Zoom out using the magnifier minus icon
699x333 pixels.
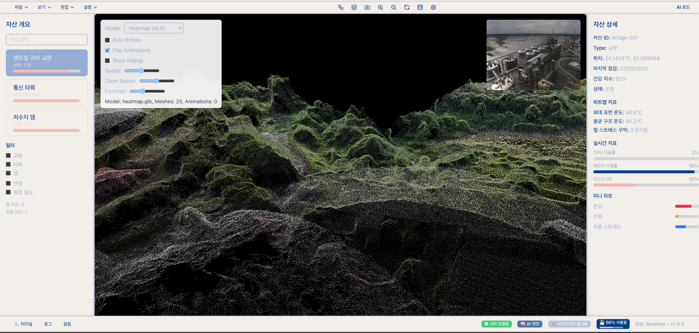tap(394, 7)
